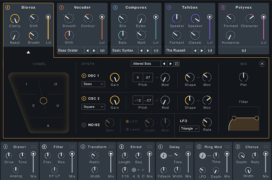
Task: Open Talkbox advanced settings sliders icon
Action: (210, 51)
